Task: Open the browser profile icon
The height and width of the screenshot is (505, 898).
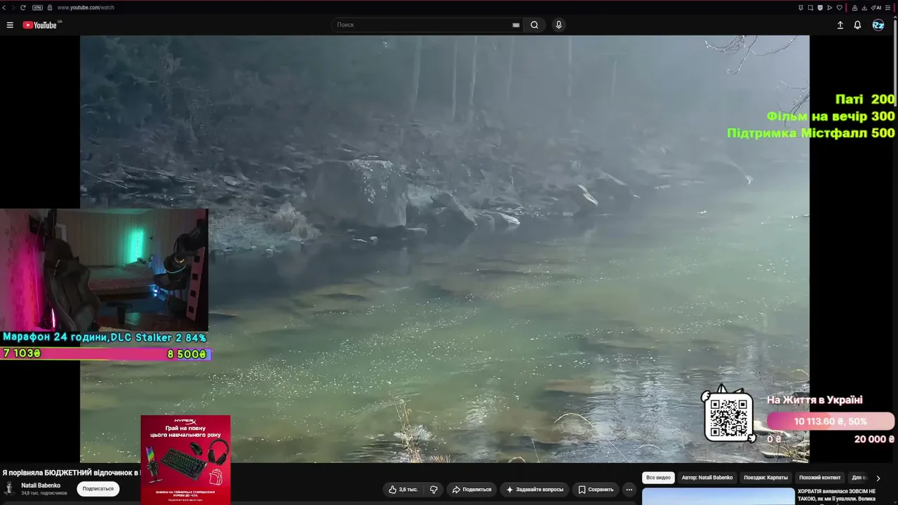Action: 855,8
